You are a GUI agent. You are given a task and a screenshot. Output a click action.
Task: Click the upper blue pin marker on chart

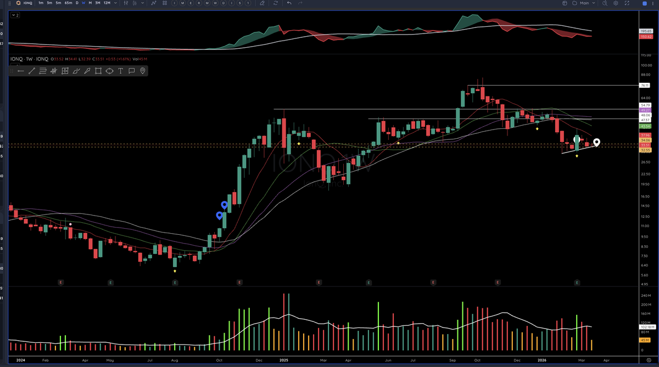[x=224, y=205]
